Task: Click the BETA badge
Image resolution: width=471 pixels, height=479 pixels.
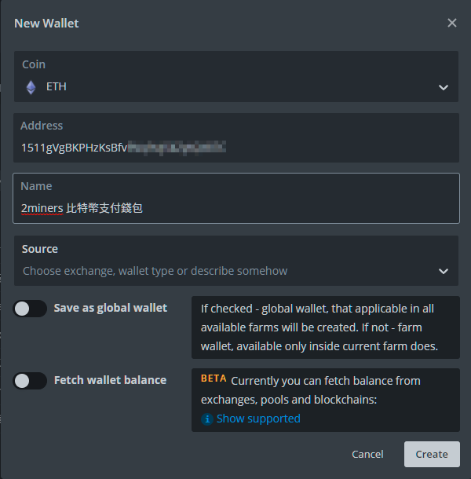Action: [214, 378]
